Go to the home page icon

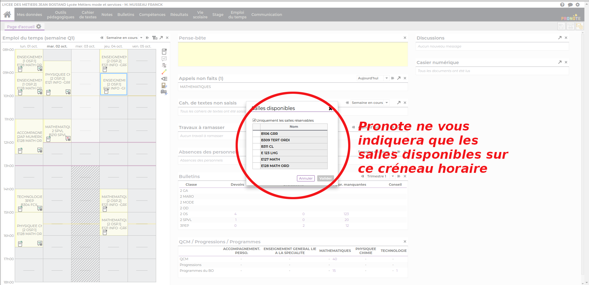[x=7, y=14]
